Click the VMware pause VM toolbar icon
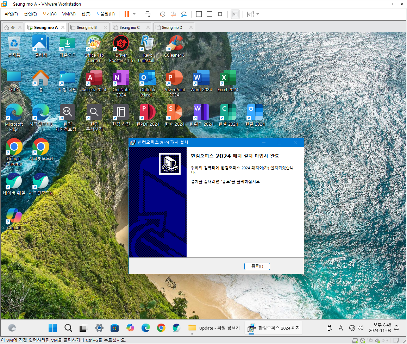The height and width of the screenshot is (344, 407). pos(126,14)
